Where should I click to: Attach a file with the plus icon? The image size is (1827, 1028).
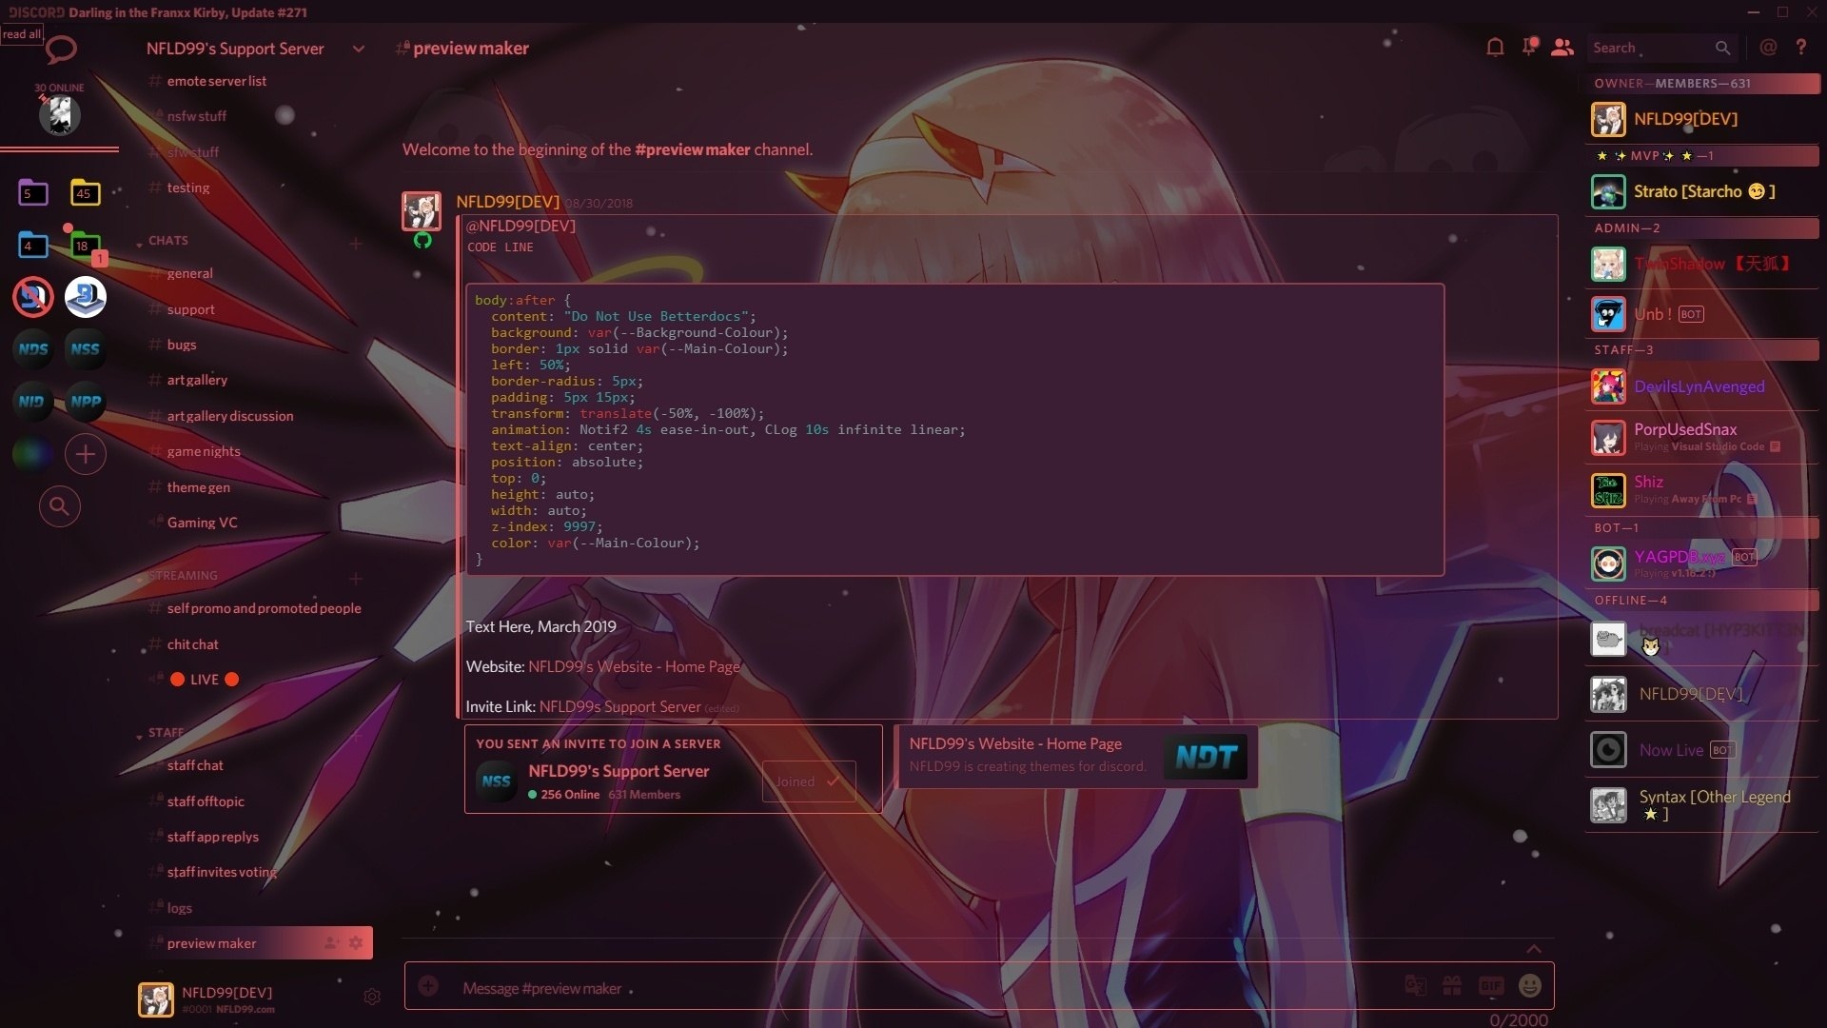tap(428, 986)
